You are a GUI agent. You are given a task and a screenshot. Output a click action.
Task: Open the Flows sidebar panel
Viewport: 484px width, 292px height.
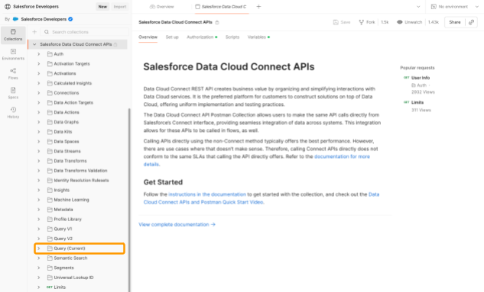(13, 73)
